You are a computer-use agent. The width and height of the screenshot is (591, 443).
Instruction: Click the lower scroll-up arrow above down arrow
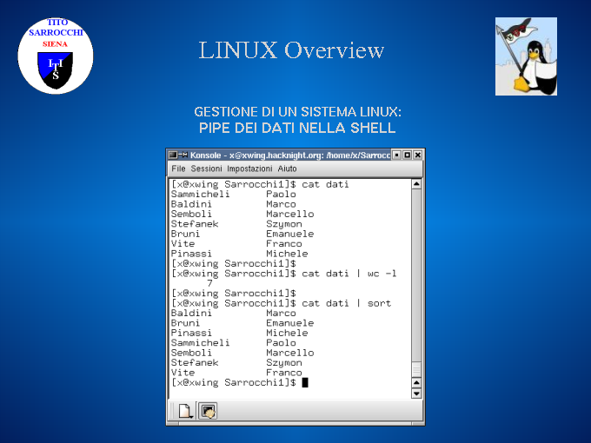point(416,381)
